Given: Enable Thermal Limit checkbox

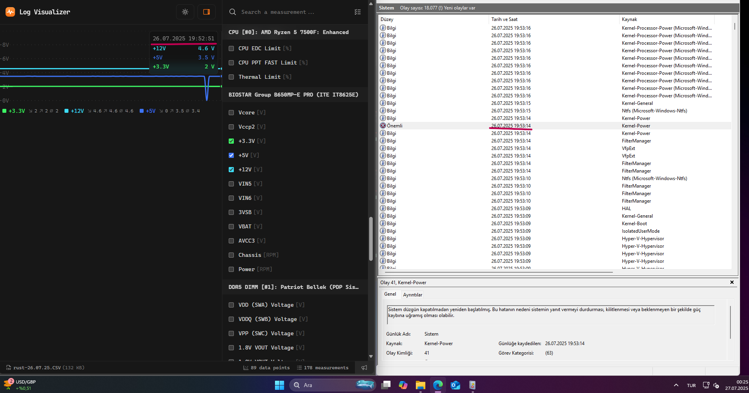Looking at the screenshot, I should pos(231,77).
